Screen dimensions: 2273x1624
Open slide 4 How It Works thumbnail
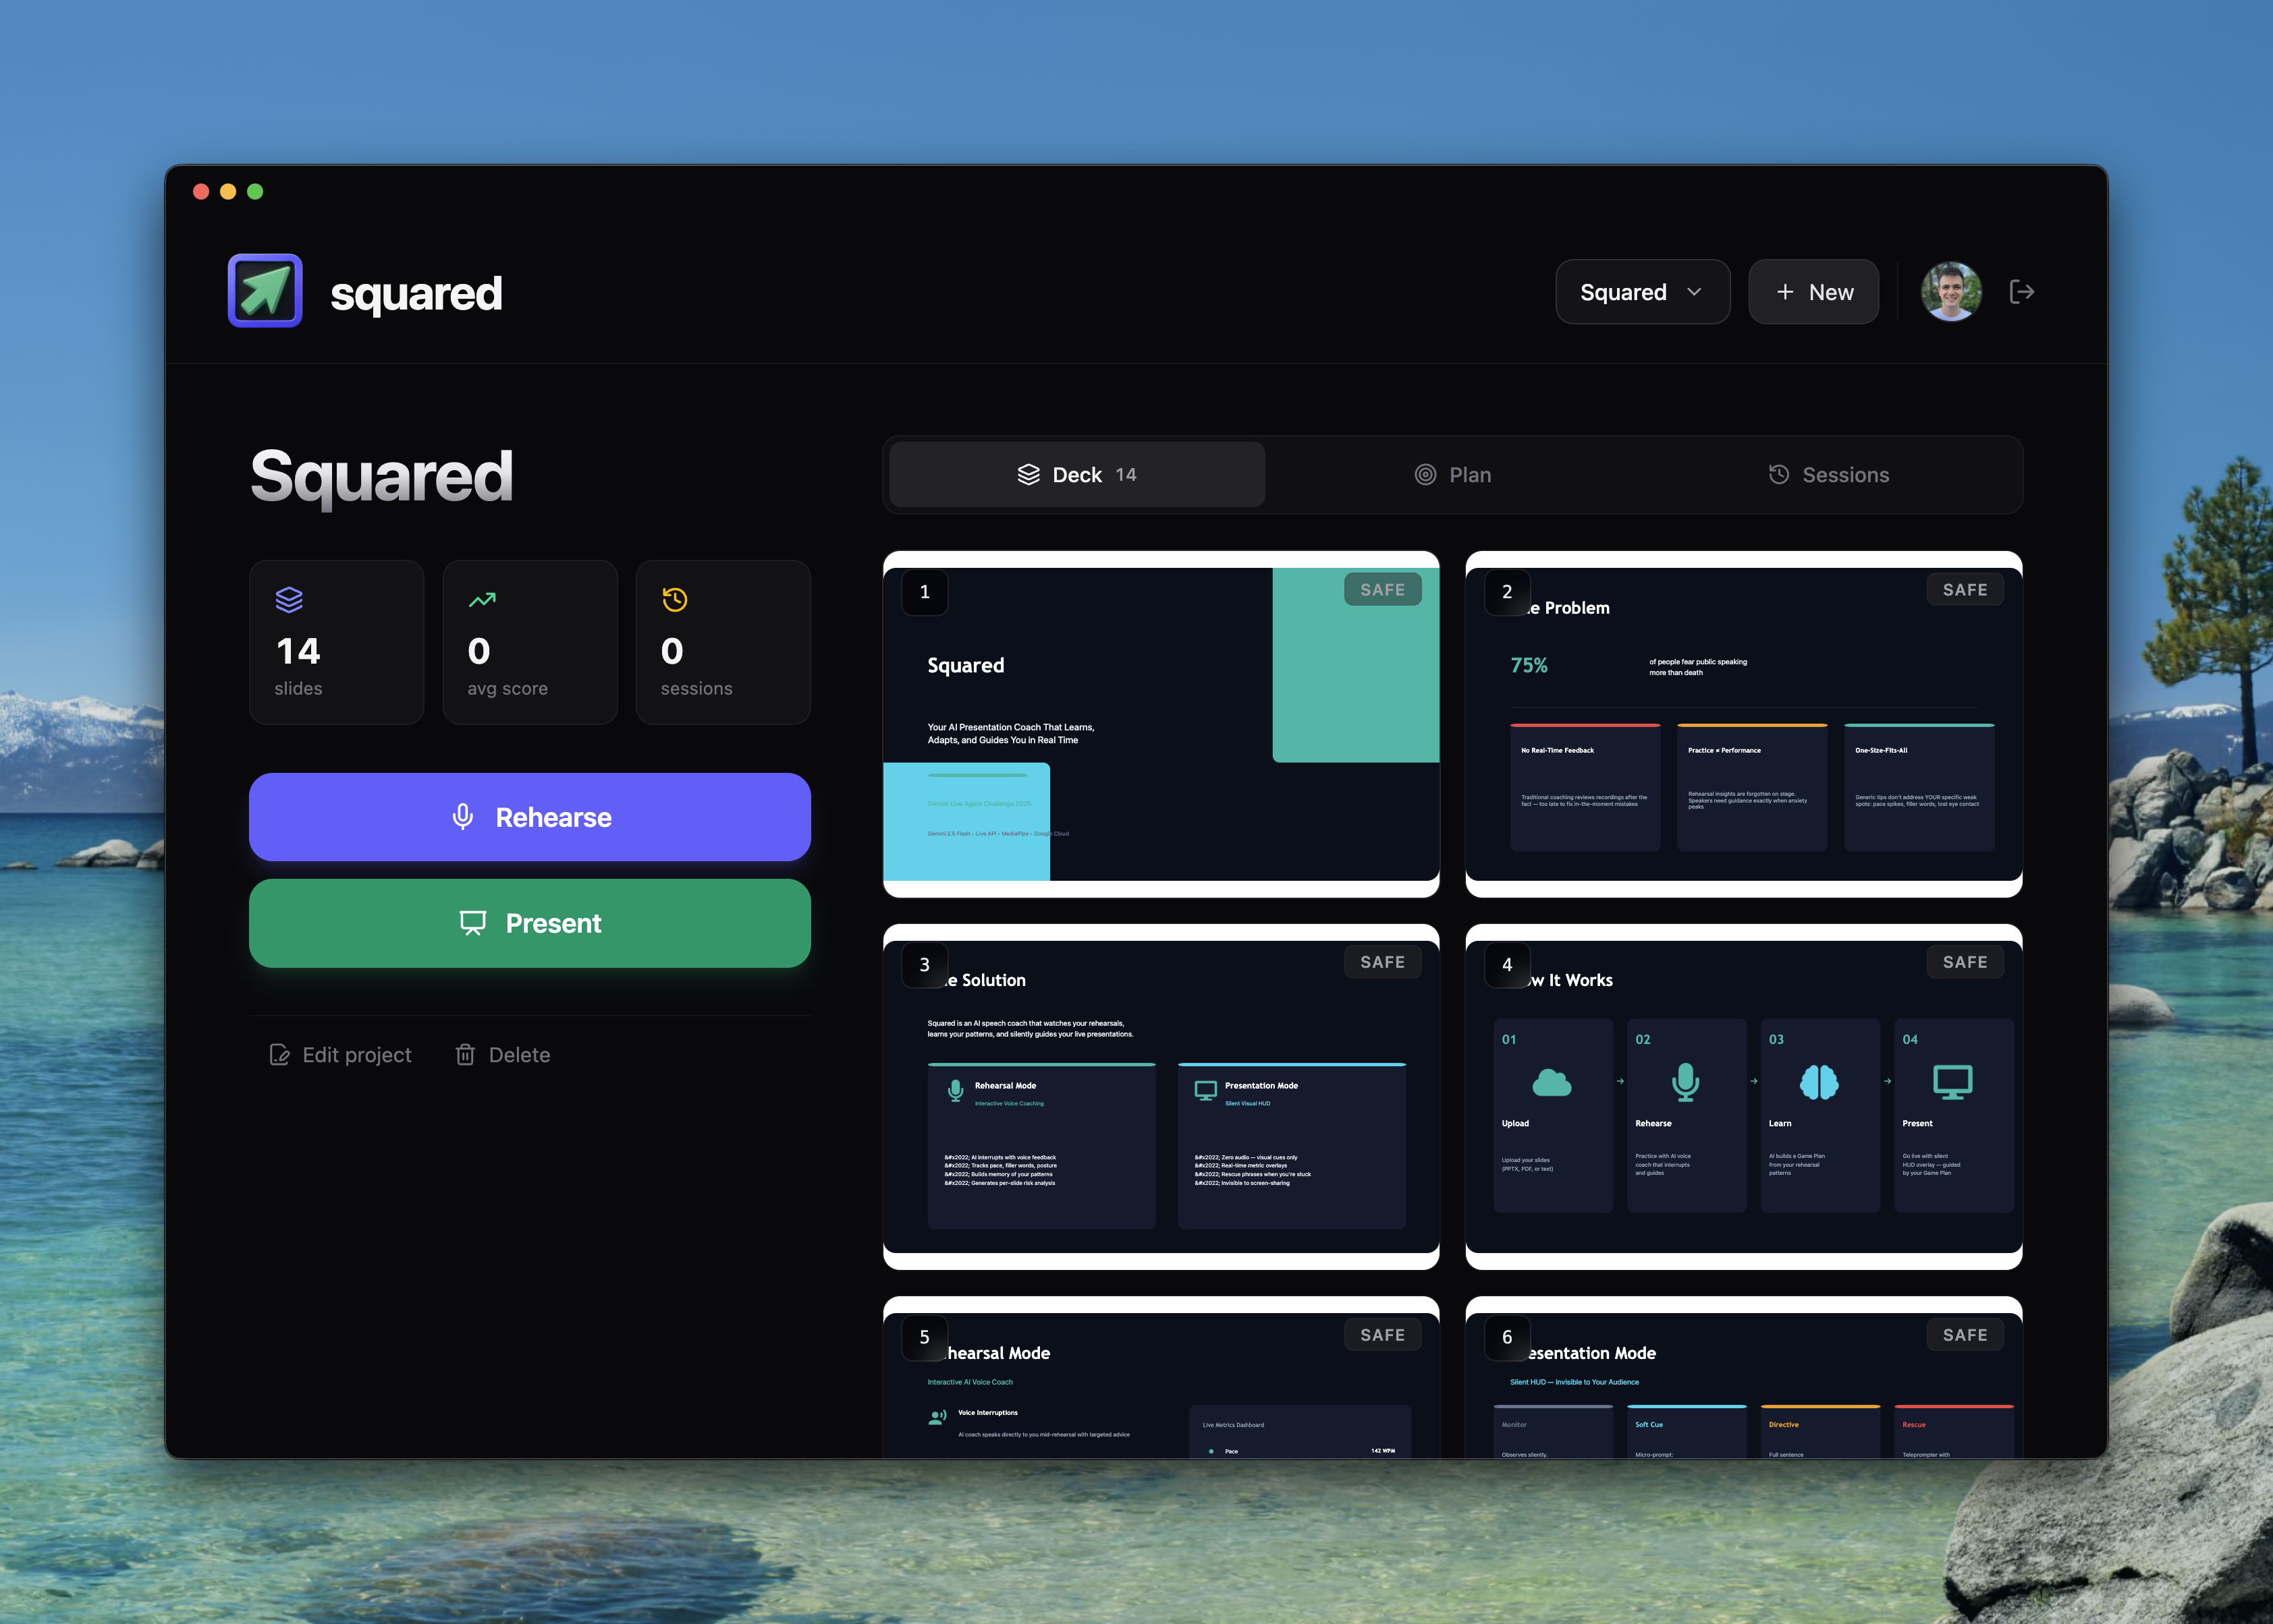click(x=1743, y=1096)
